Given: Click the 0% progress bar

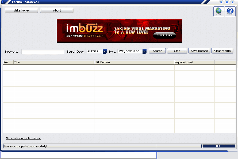Looking at the screenshot, I should [219, 146].
